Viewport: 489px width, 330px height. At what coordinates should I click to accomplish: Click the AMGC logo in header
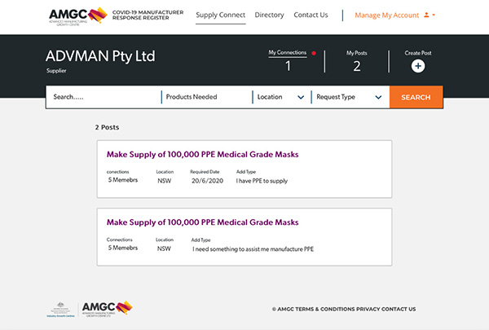coord(78,16)
